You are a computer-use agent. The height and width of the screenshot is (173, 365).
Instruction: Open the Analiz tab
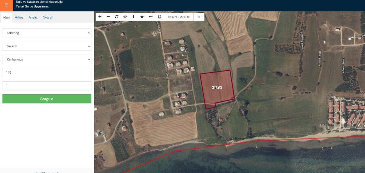pyautogui.click(x=33, y=17)
